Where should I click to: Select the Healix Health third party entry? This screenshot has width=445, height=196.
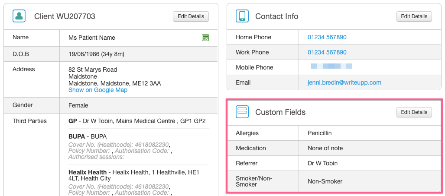(133, 175)
